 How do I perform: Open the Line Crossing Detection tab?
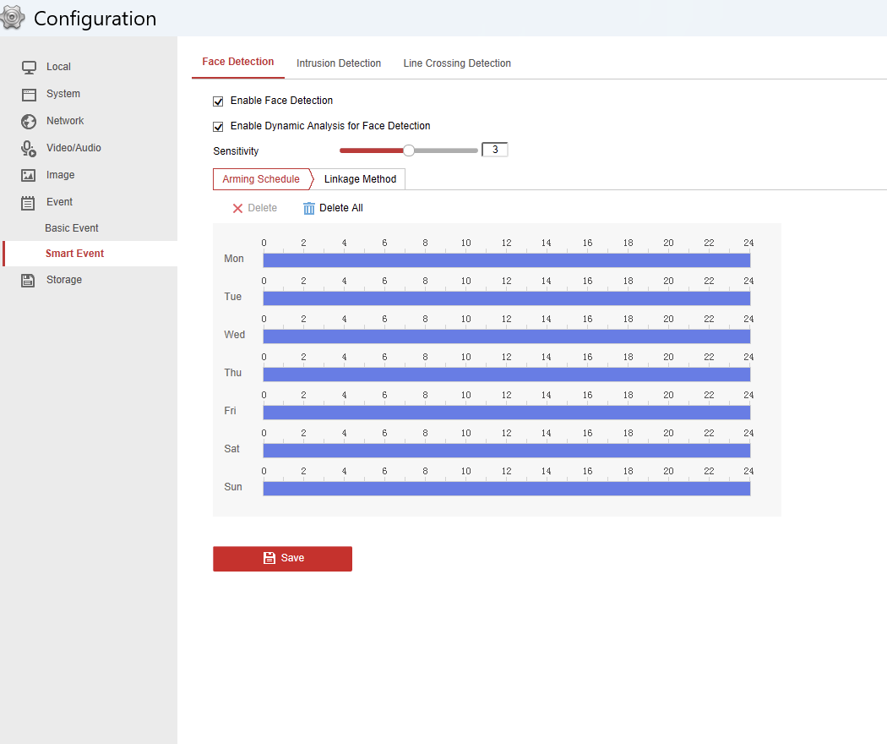click(457, 63)
